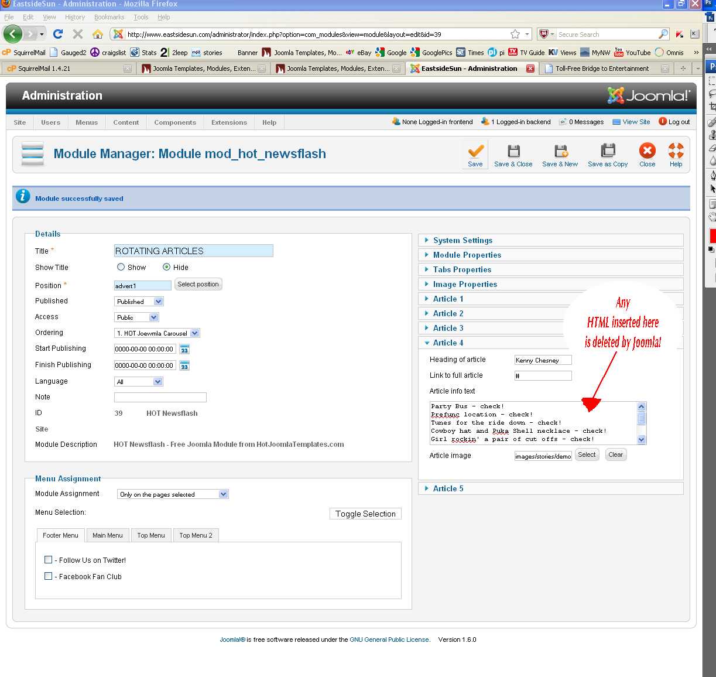Image resolution: width=716 pixels, height=677 pixels.
Task: Open the Published dropdown
Action: tap(139, 302)
